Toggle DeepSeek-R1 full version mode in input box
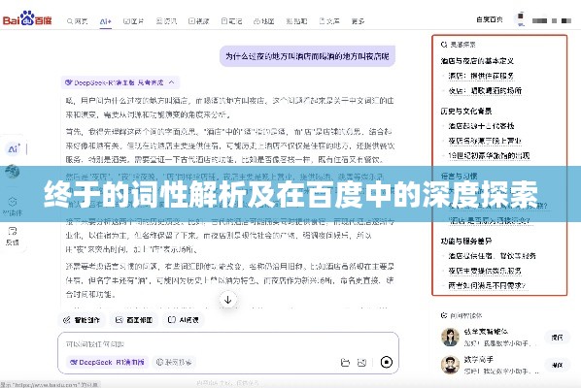This screenshot has height=388, width=581. [107, 362]
